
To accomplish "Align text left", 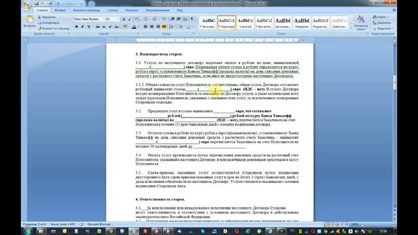I will tap(146, 27).
